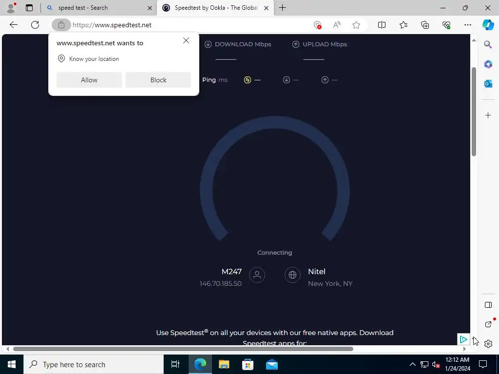This screenshot has width=499, height=374.
Task: Open Windows Start menu
Action: click(12, 364)
